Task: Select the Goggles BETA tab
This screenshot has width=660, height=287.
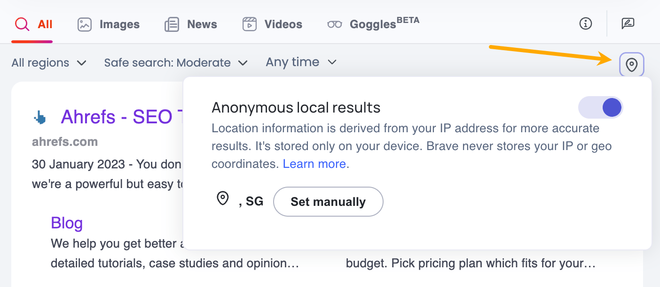Action: [x=371, y=24]
